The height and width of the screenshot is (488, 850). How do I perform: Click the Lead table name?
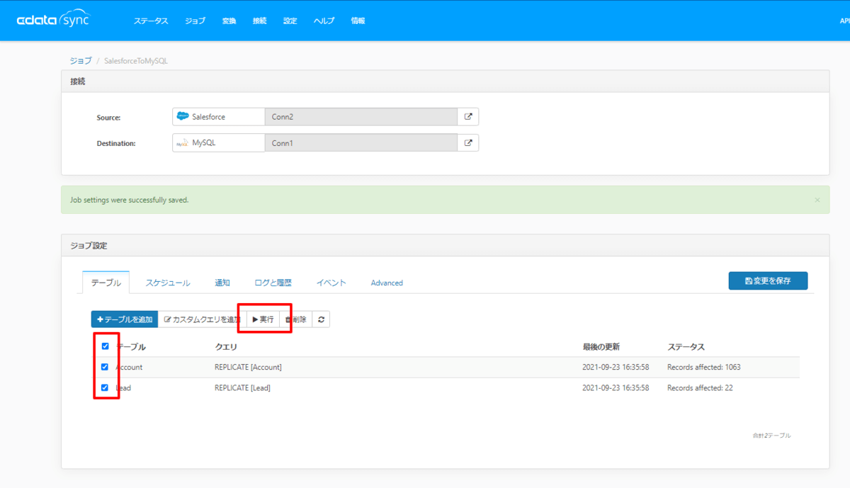click(x=123, y=387)
